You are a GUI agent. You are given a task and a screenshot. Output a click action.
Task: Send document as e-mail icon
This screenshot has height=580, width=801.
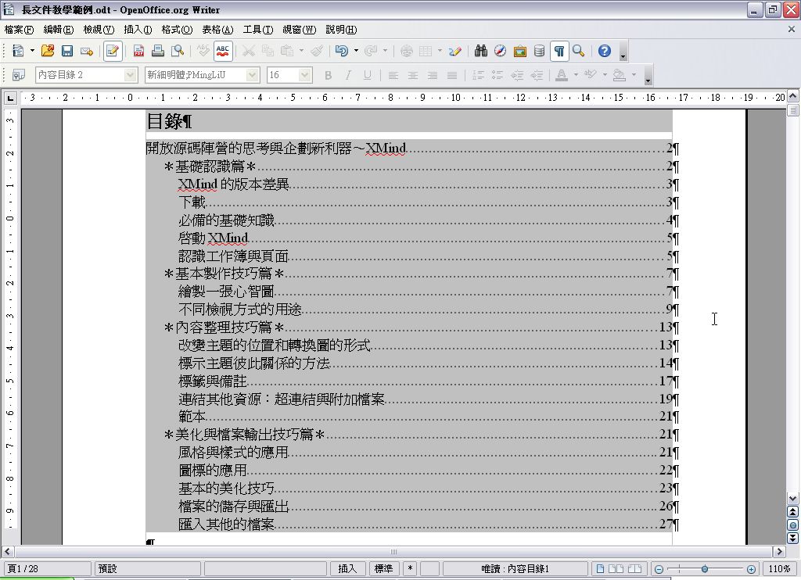[x=87, y=51]
